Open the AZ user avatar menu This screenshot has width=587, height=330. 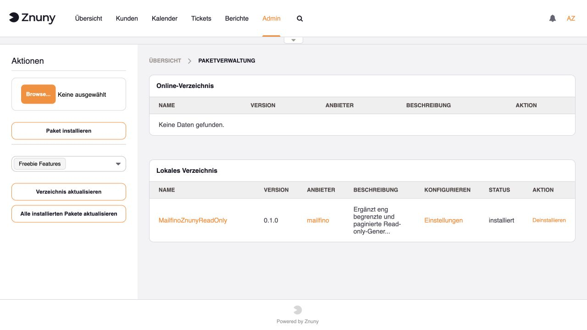[571, 18]
